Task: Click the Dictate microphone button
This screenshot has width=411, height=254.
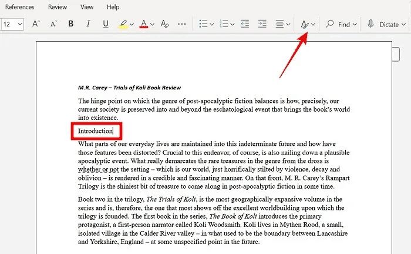Action: pyautogui.click(x=384, y=24)
